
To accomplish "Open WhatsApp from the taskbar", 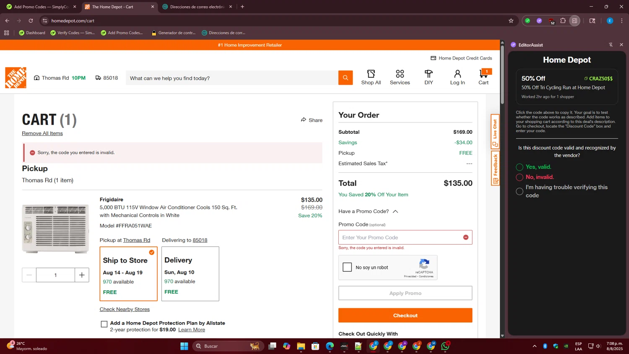I will [x=445, y=346].
